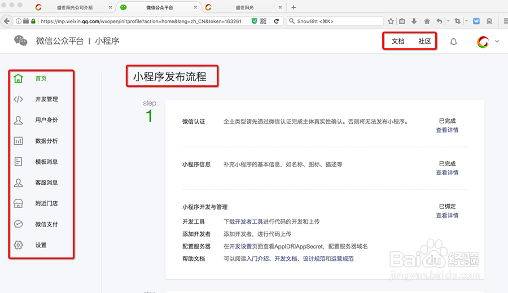The width and height of the screenshot is (508, 293).
Task: Select 微信支付 sidebar menu label
Action: pos(46,224)
